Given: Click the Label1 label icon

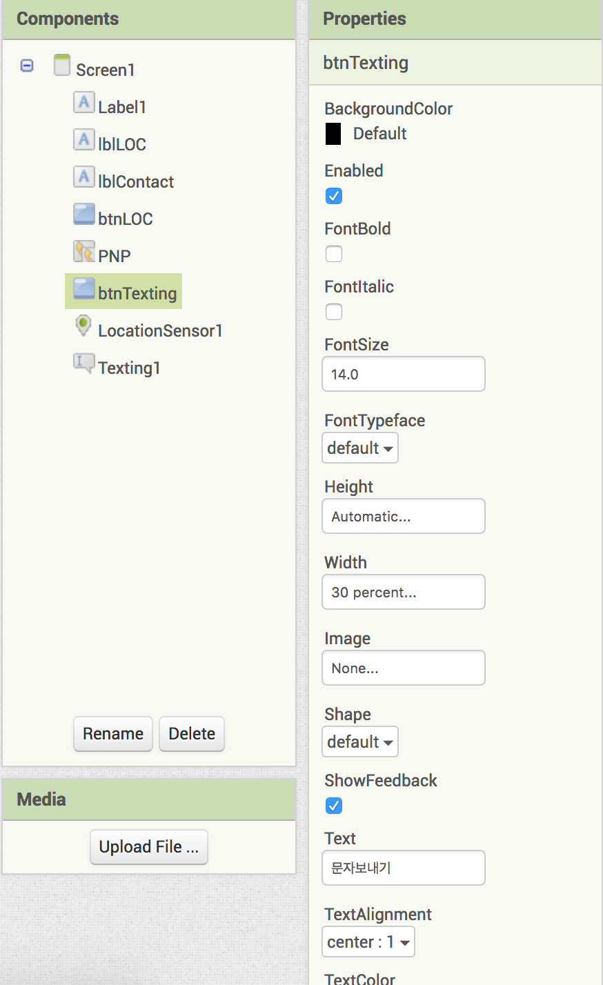Looking at the screenshot, I should [x=83, y=103].
